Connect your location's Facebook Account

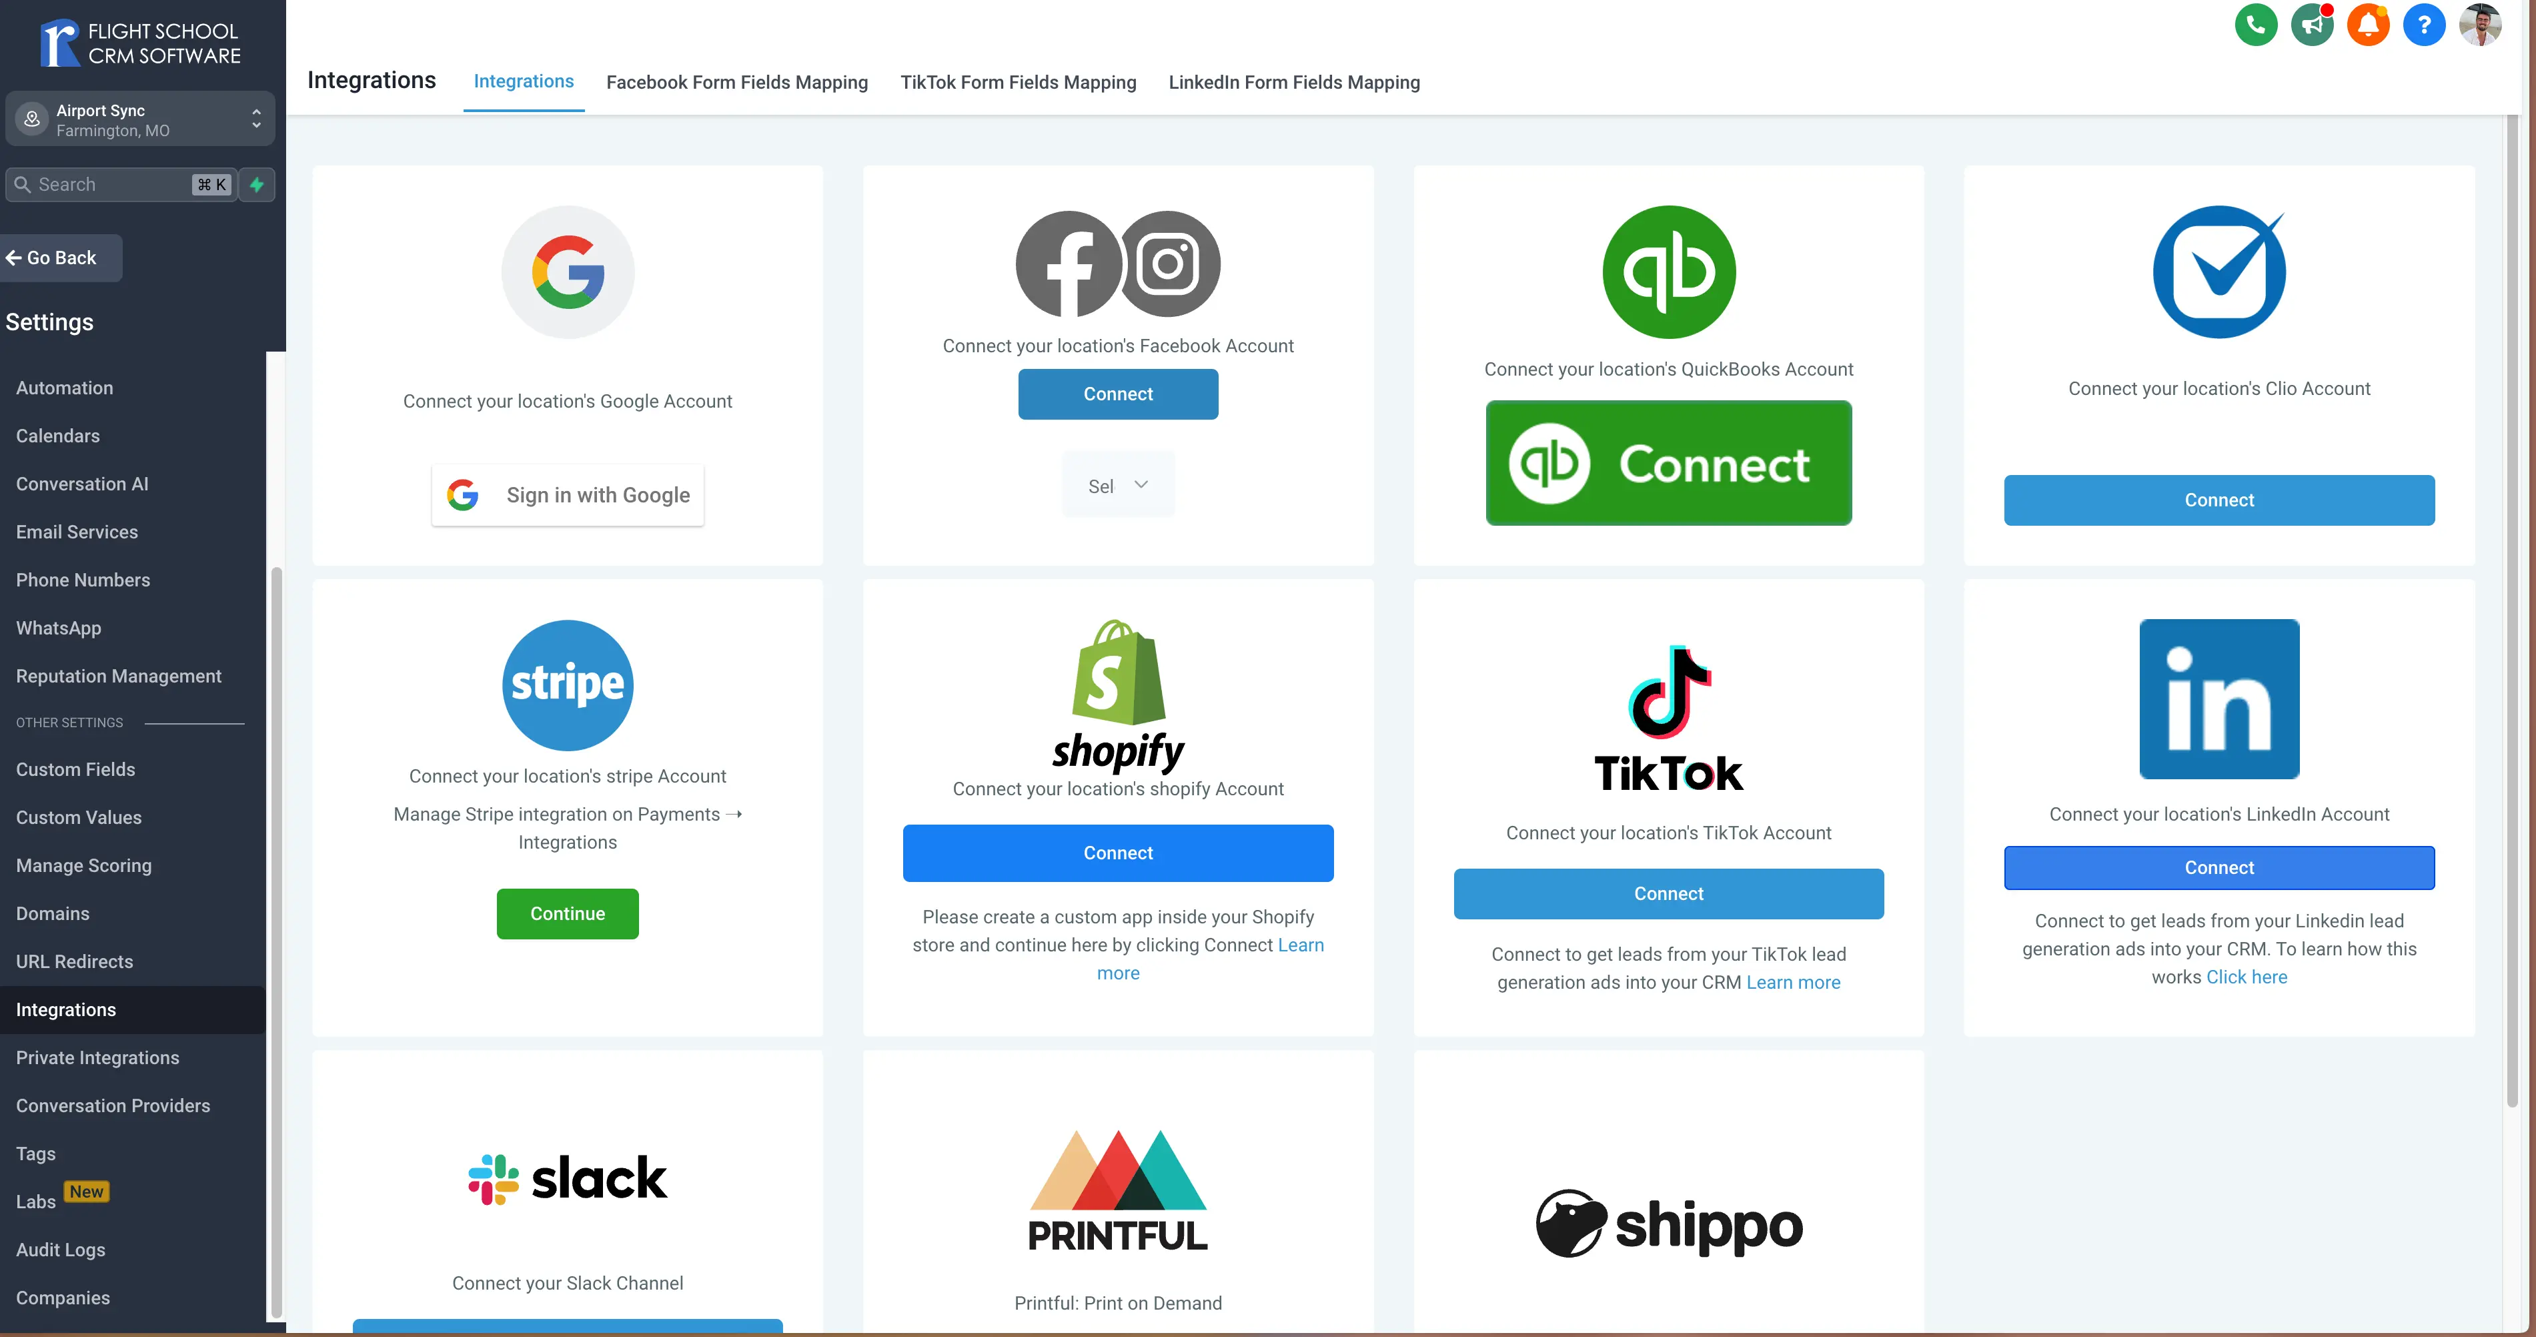[x=1119, y=346]
